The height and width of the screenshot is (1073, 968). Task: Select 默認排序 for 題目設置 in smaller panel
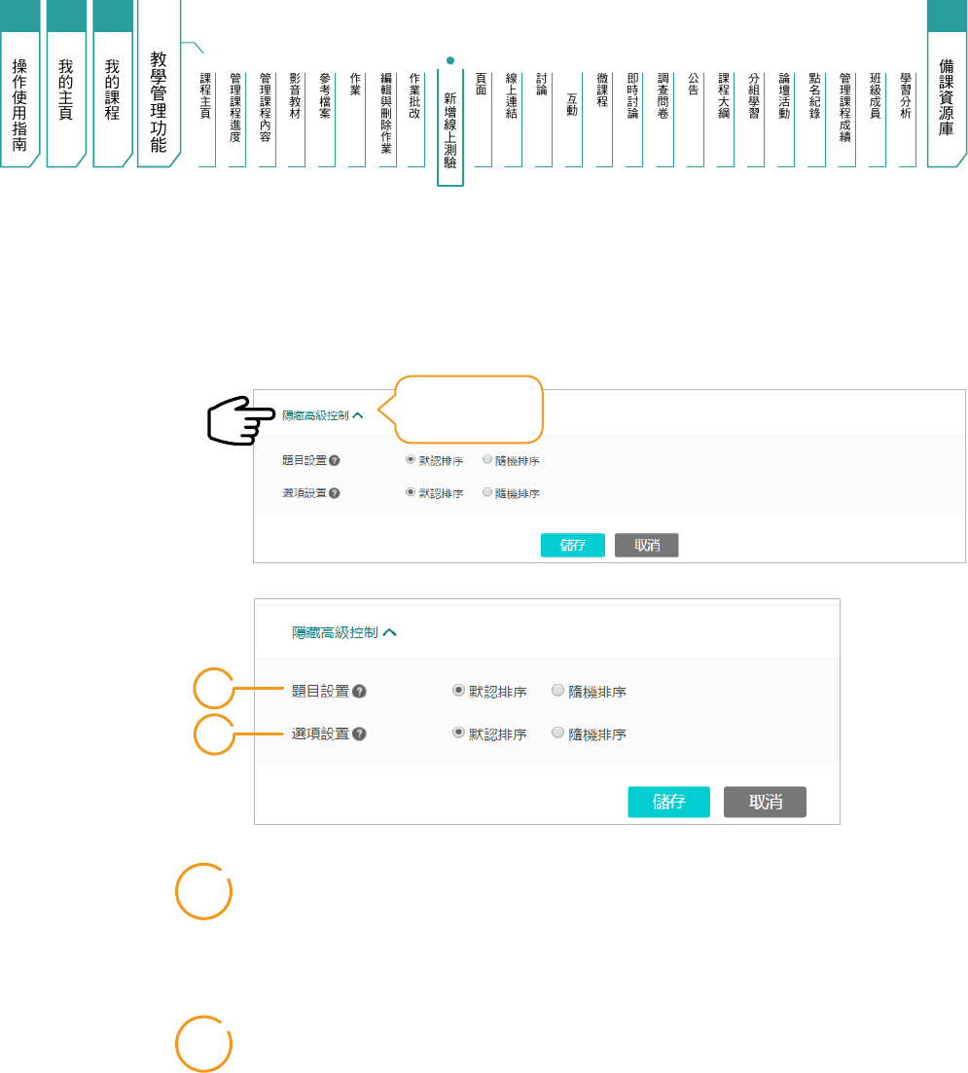[411, 460]
